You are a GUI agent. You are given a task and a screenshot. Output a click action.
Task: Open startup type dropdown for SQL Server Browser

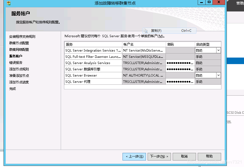218,75
